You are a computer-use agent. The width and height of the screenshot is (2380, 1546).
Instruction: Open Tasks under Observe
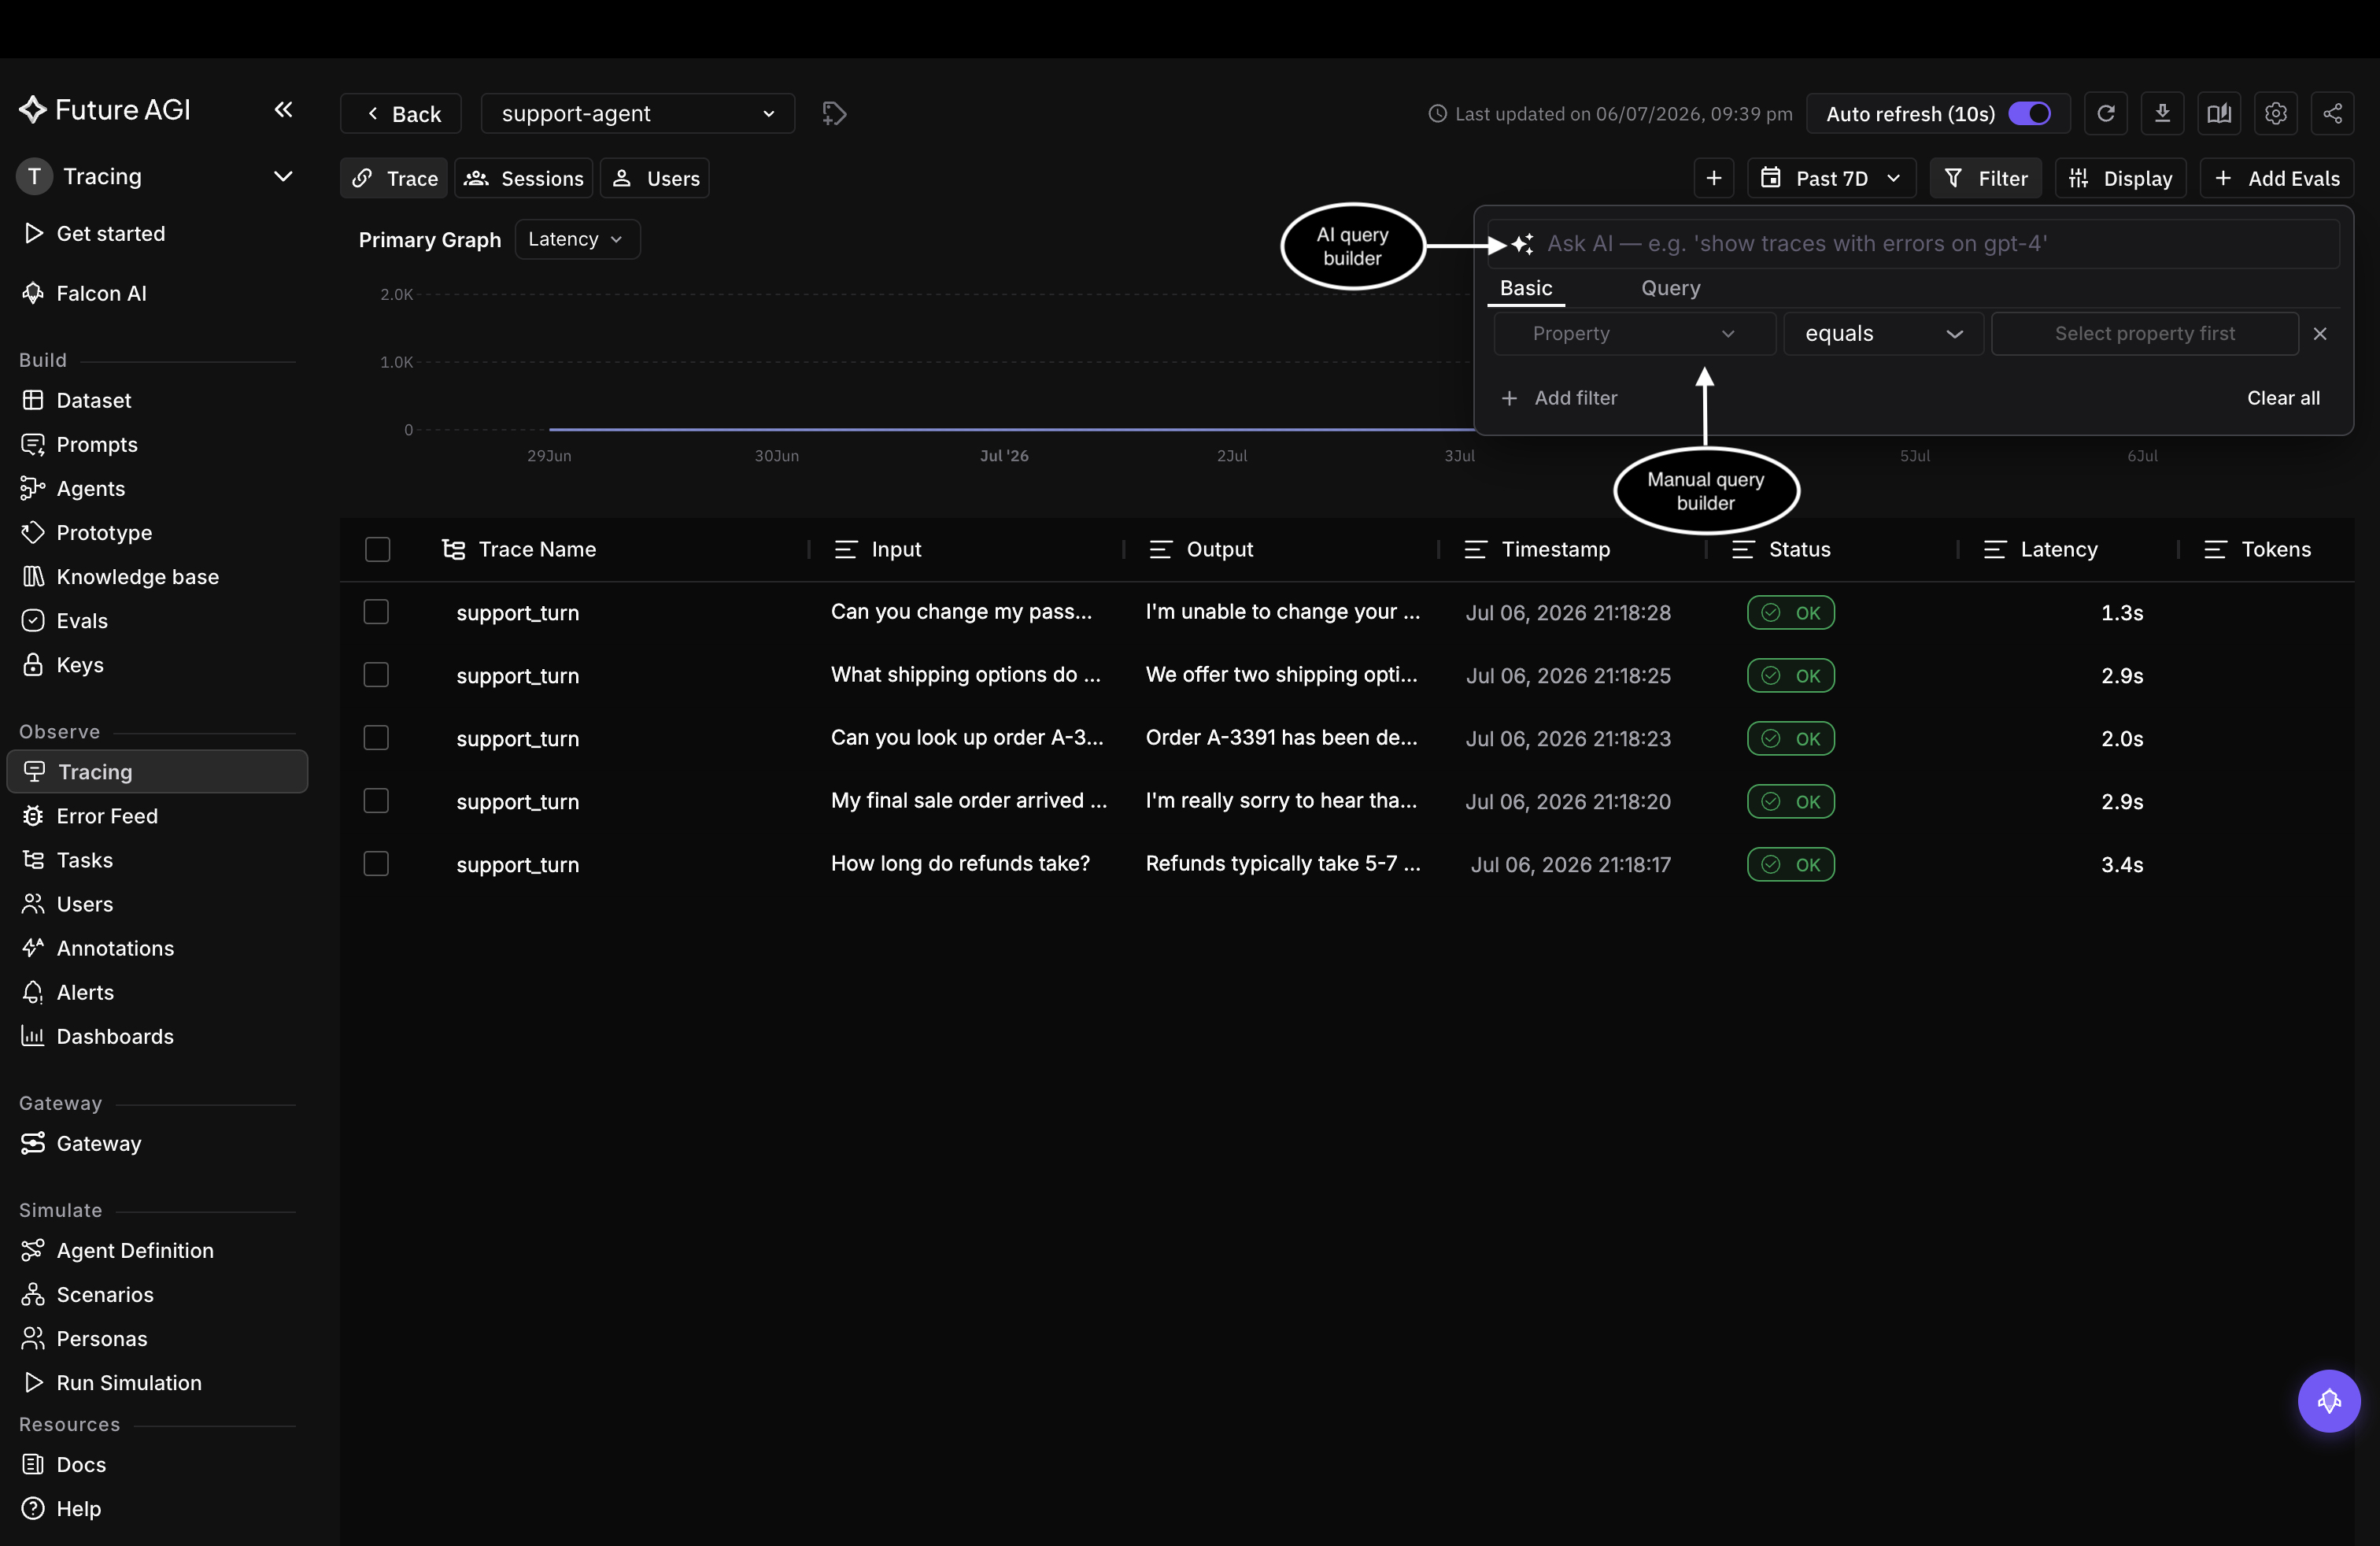pos(84,860)
